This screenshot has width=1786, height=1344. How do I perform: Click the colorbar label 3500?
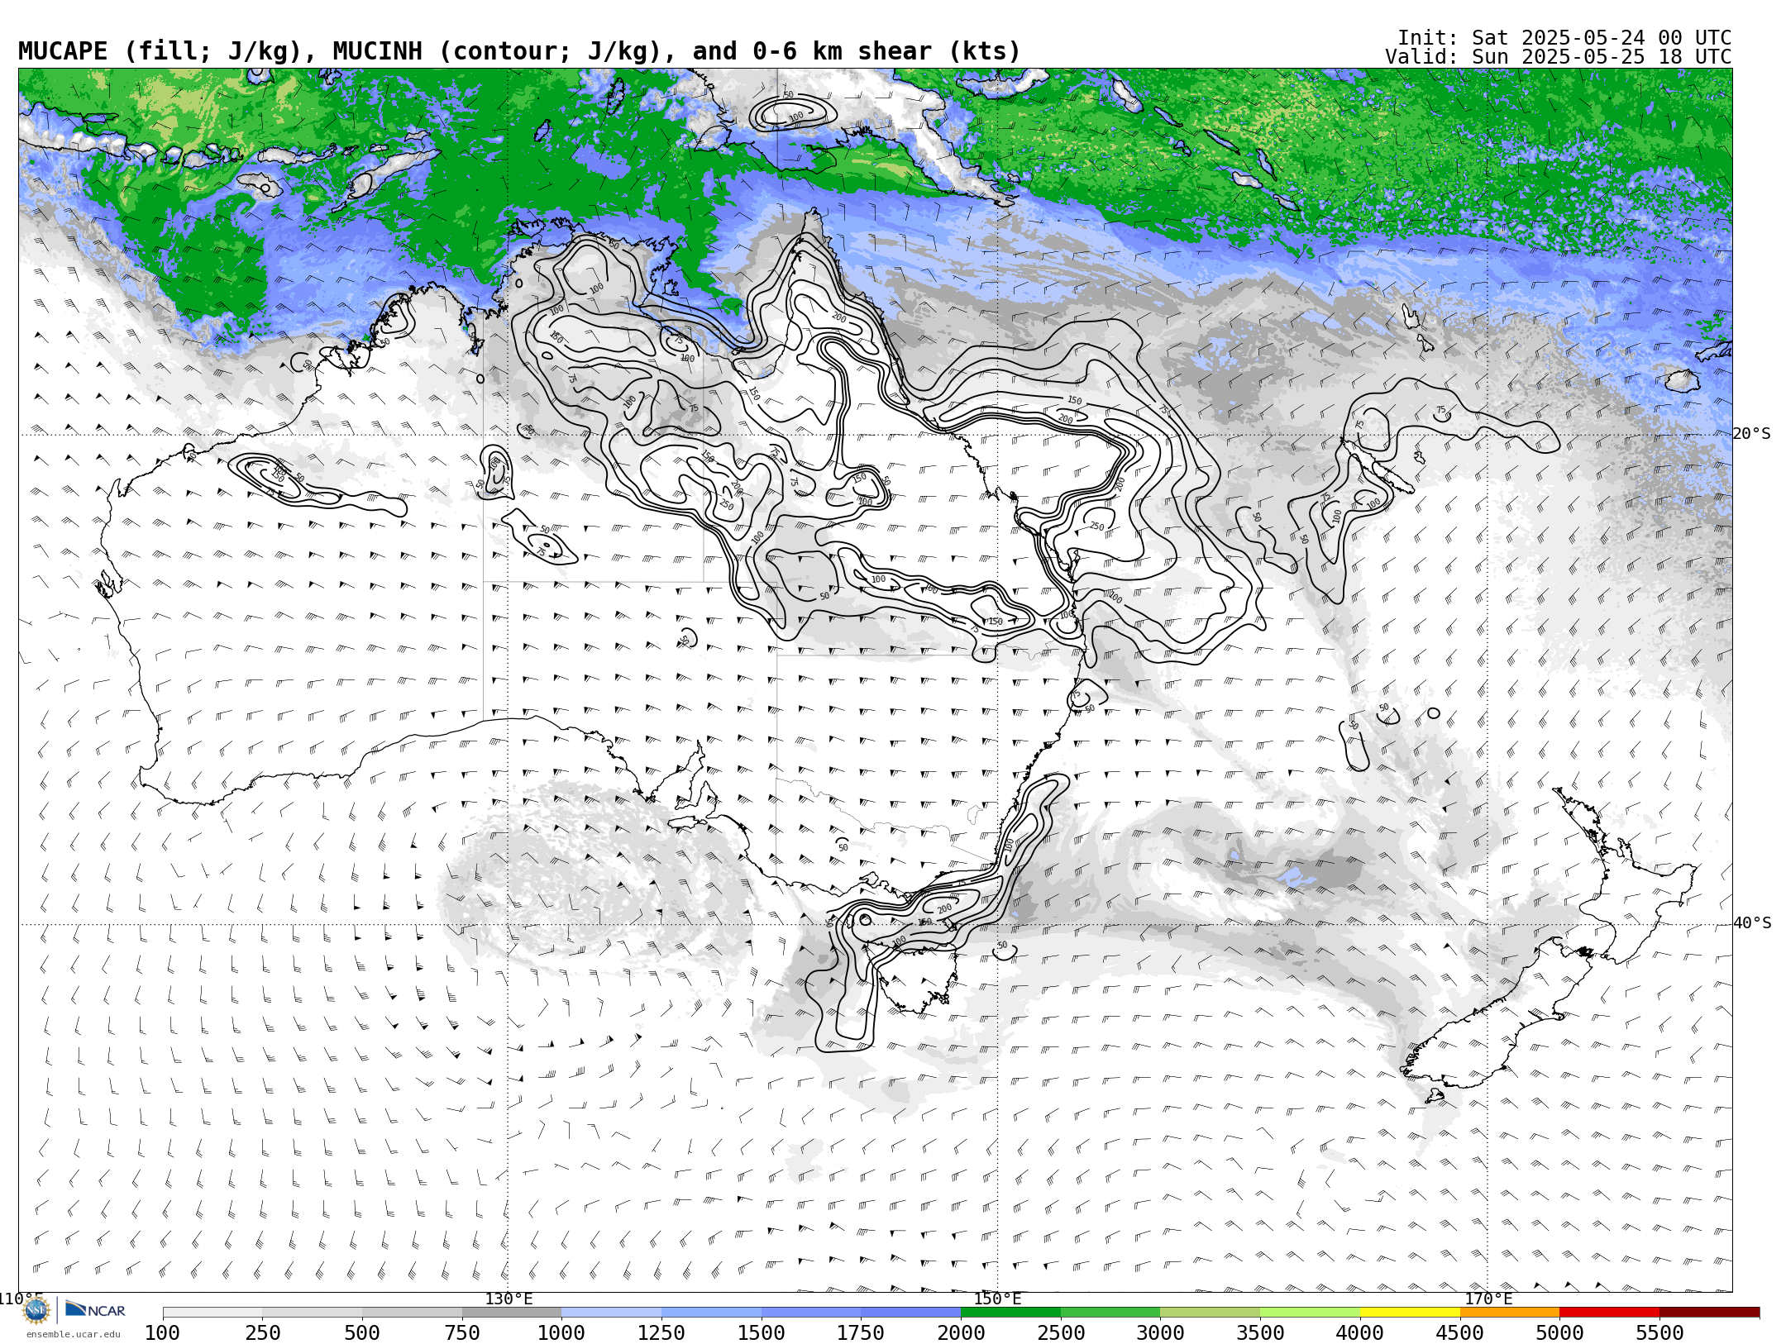click(1260, 1333)
